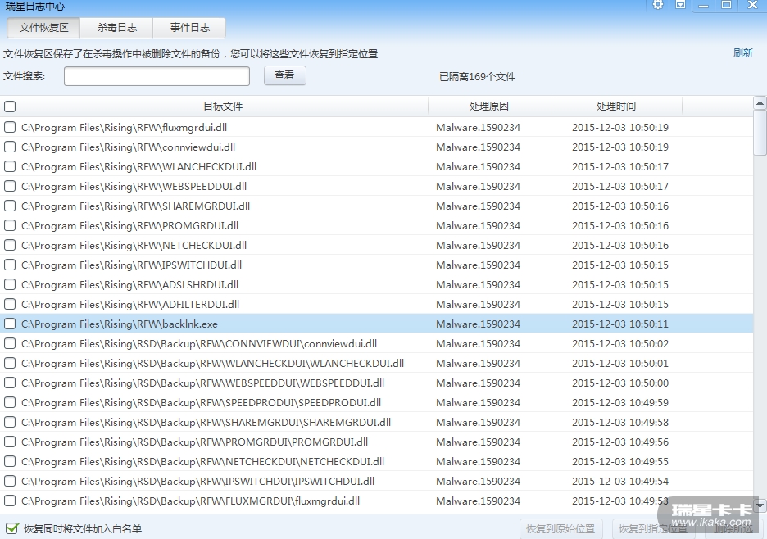Image resolution: width=767 pixels, height=539 pixels.
Task: Sort by 处理时间 column header
Action: 616,106
